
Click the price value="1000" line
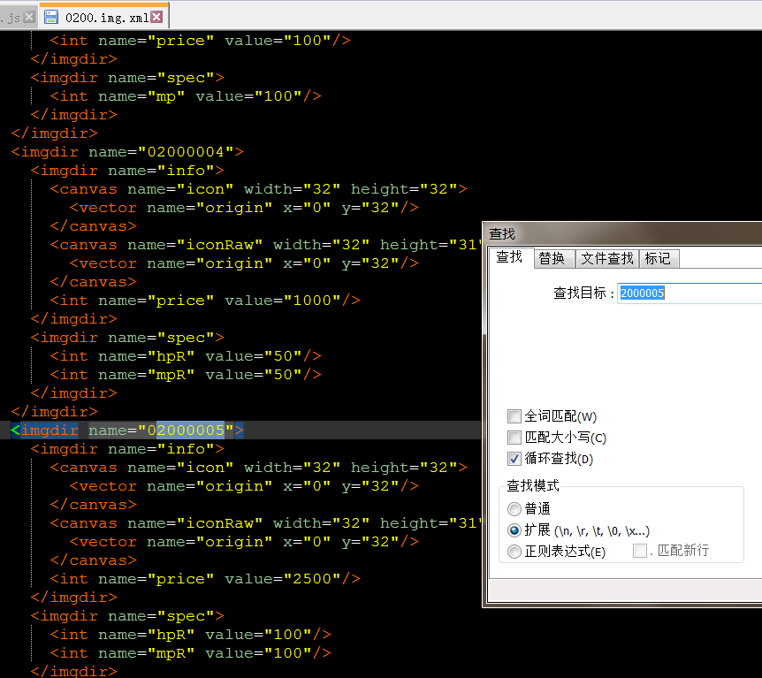tap(205, 301)
